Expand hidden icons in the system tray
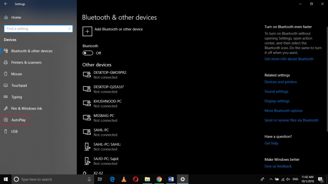328x184 pixels. coord(271,179)
